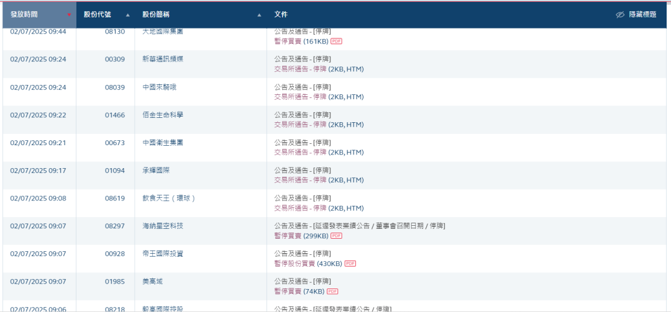Screen dimensions: 671x312
Task: Select the stock name 美高域
Action: (152, 281)
